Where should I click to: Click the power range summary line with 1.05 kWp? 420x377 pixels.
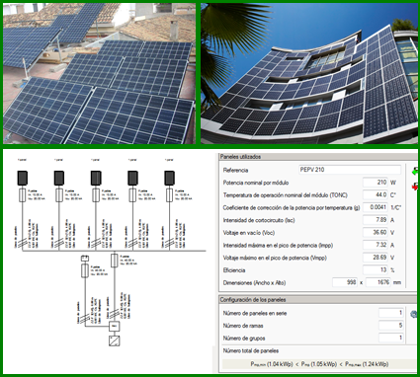(319, 364)
